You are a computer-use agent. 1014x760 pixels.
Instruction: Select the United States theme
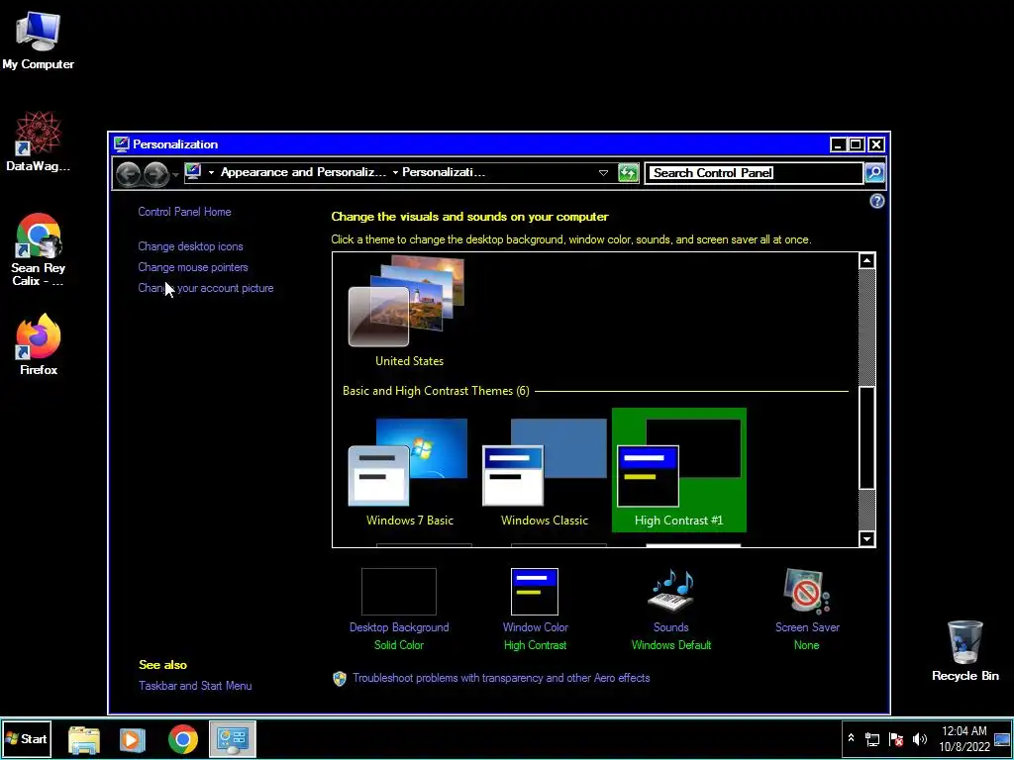[x=408, y=312]
